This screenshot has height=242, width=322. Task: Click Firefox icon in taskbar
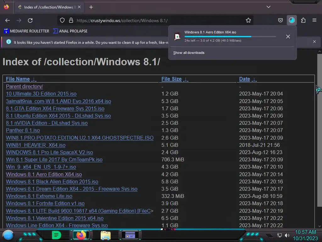(81, 235)
